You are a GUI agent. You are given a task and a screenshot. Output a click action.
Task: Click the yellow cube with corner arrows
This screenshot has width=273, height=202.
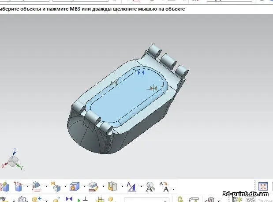pyautogui.click(x=56, y=199)
